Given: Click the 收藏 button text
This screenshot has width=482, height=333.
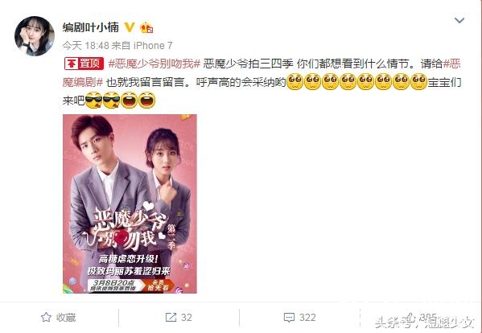Looking at the screenshot, I should coord(66,318).
